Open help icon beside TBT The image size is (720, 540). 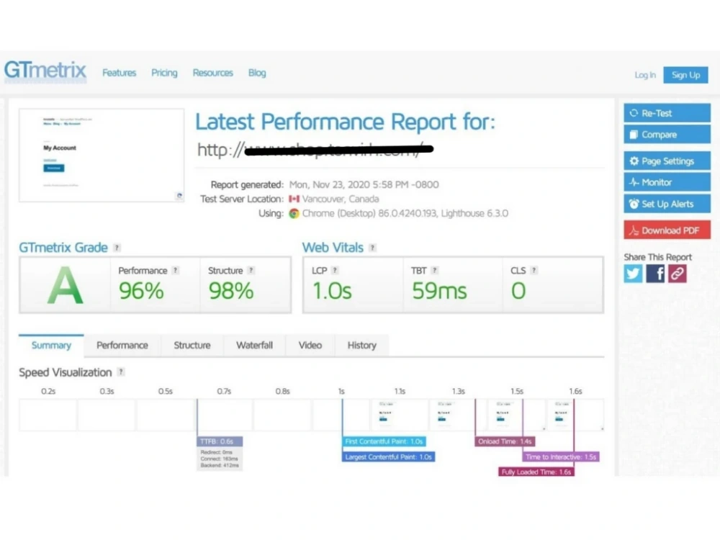(x=435, y=271)
